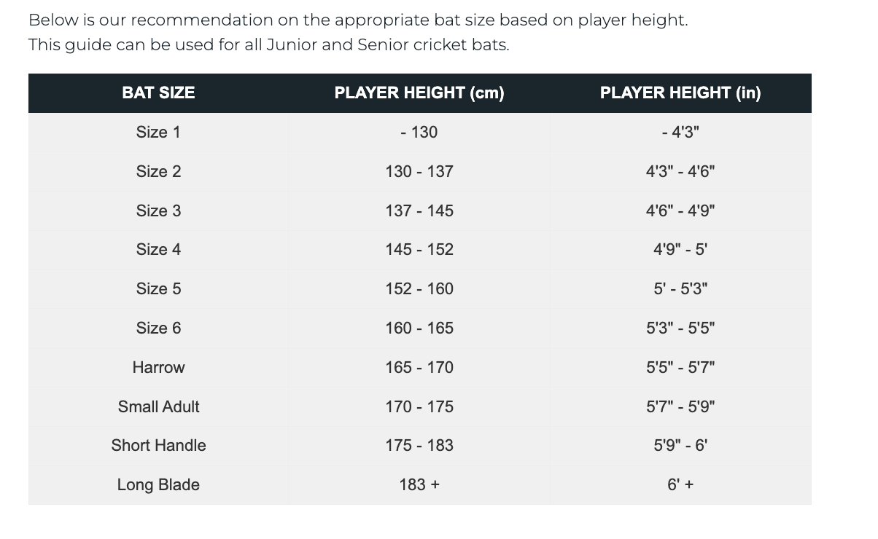878x539 pixels.
Task: Click the 175 - 183 cm cell
Action: pos(419,446)
